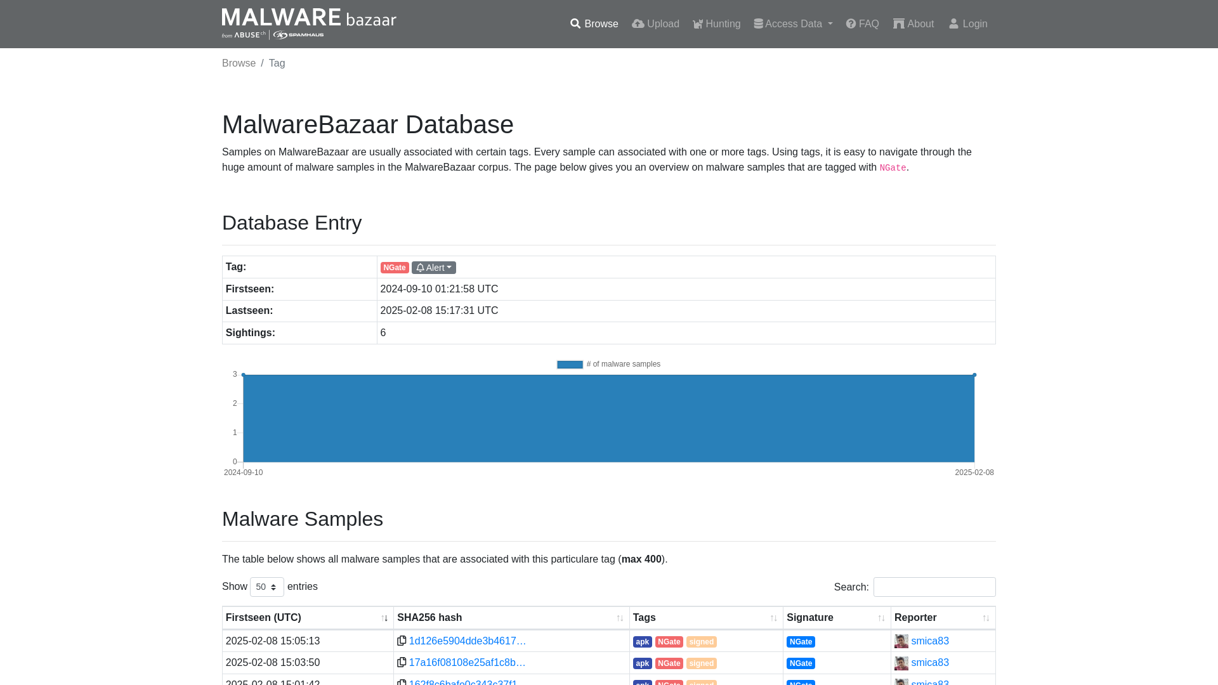Click the Tag breadcrumb item
Viewport: 1218px width, 685px height.
tap(277, 63)
